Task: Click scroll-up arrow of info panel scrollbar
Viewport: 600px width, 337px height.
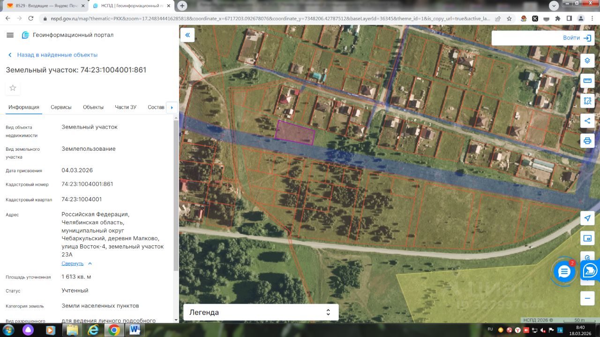Action: pos(176,117)
